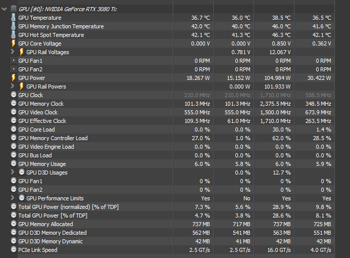Image resolution: width=350 pixels, height=258 pixels.
Task: Click thermometer icon beside GPU Hot Spot Temperature
Action: click(14, 35)
